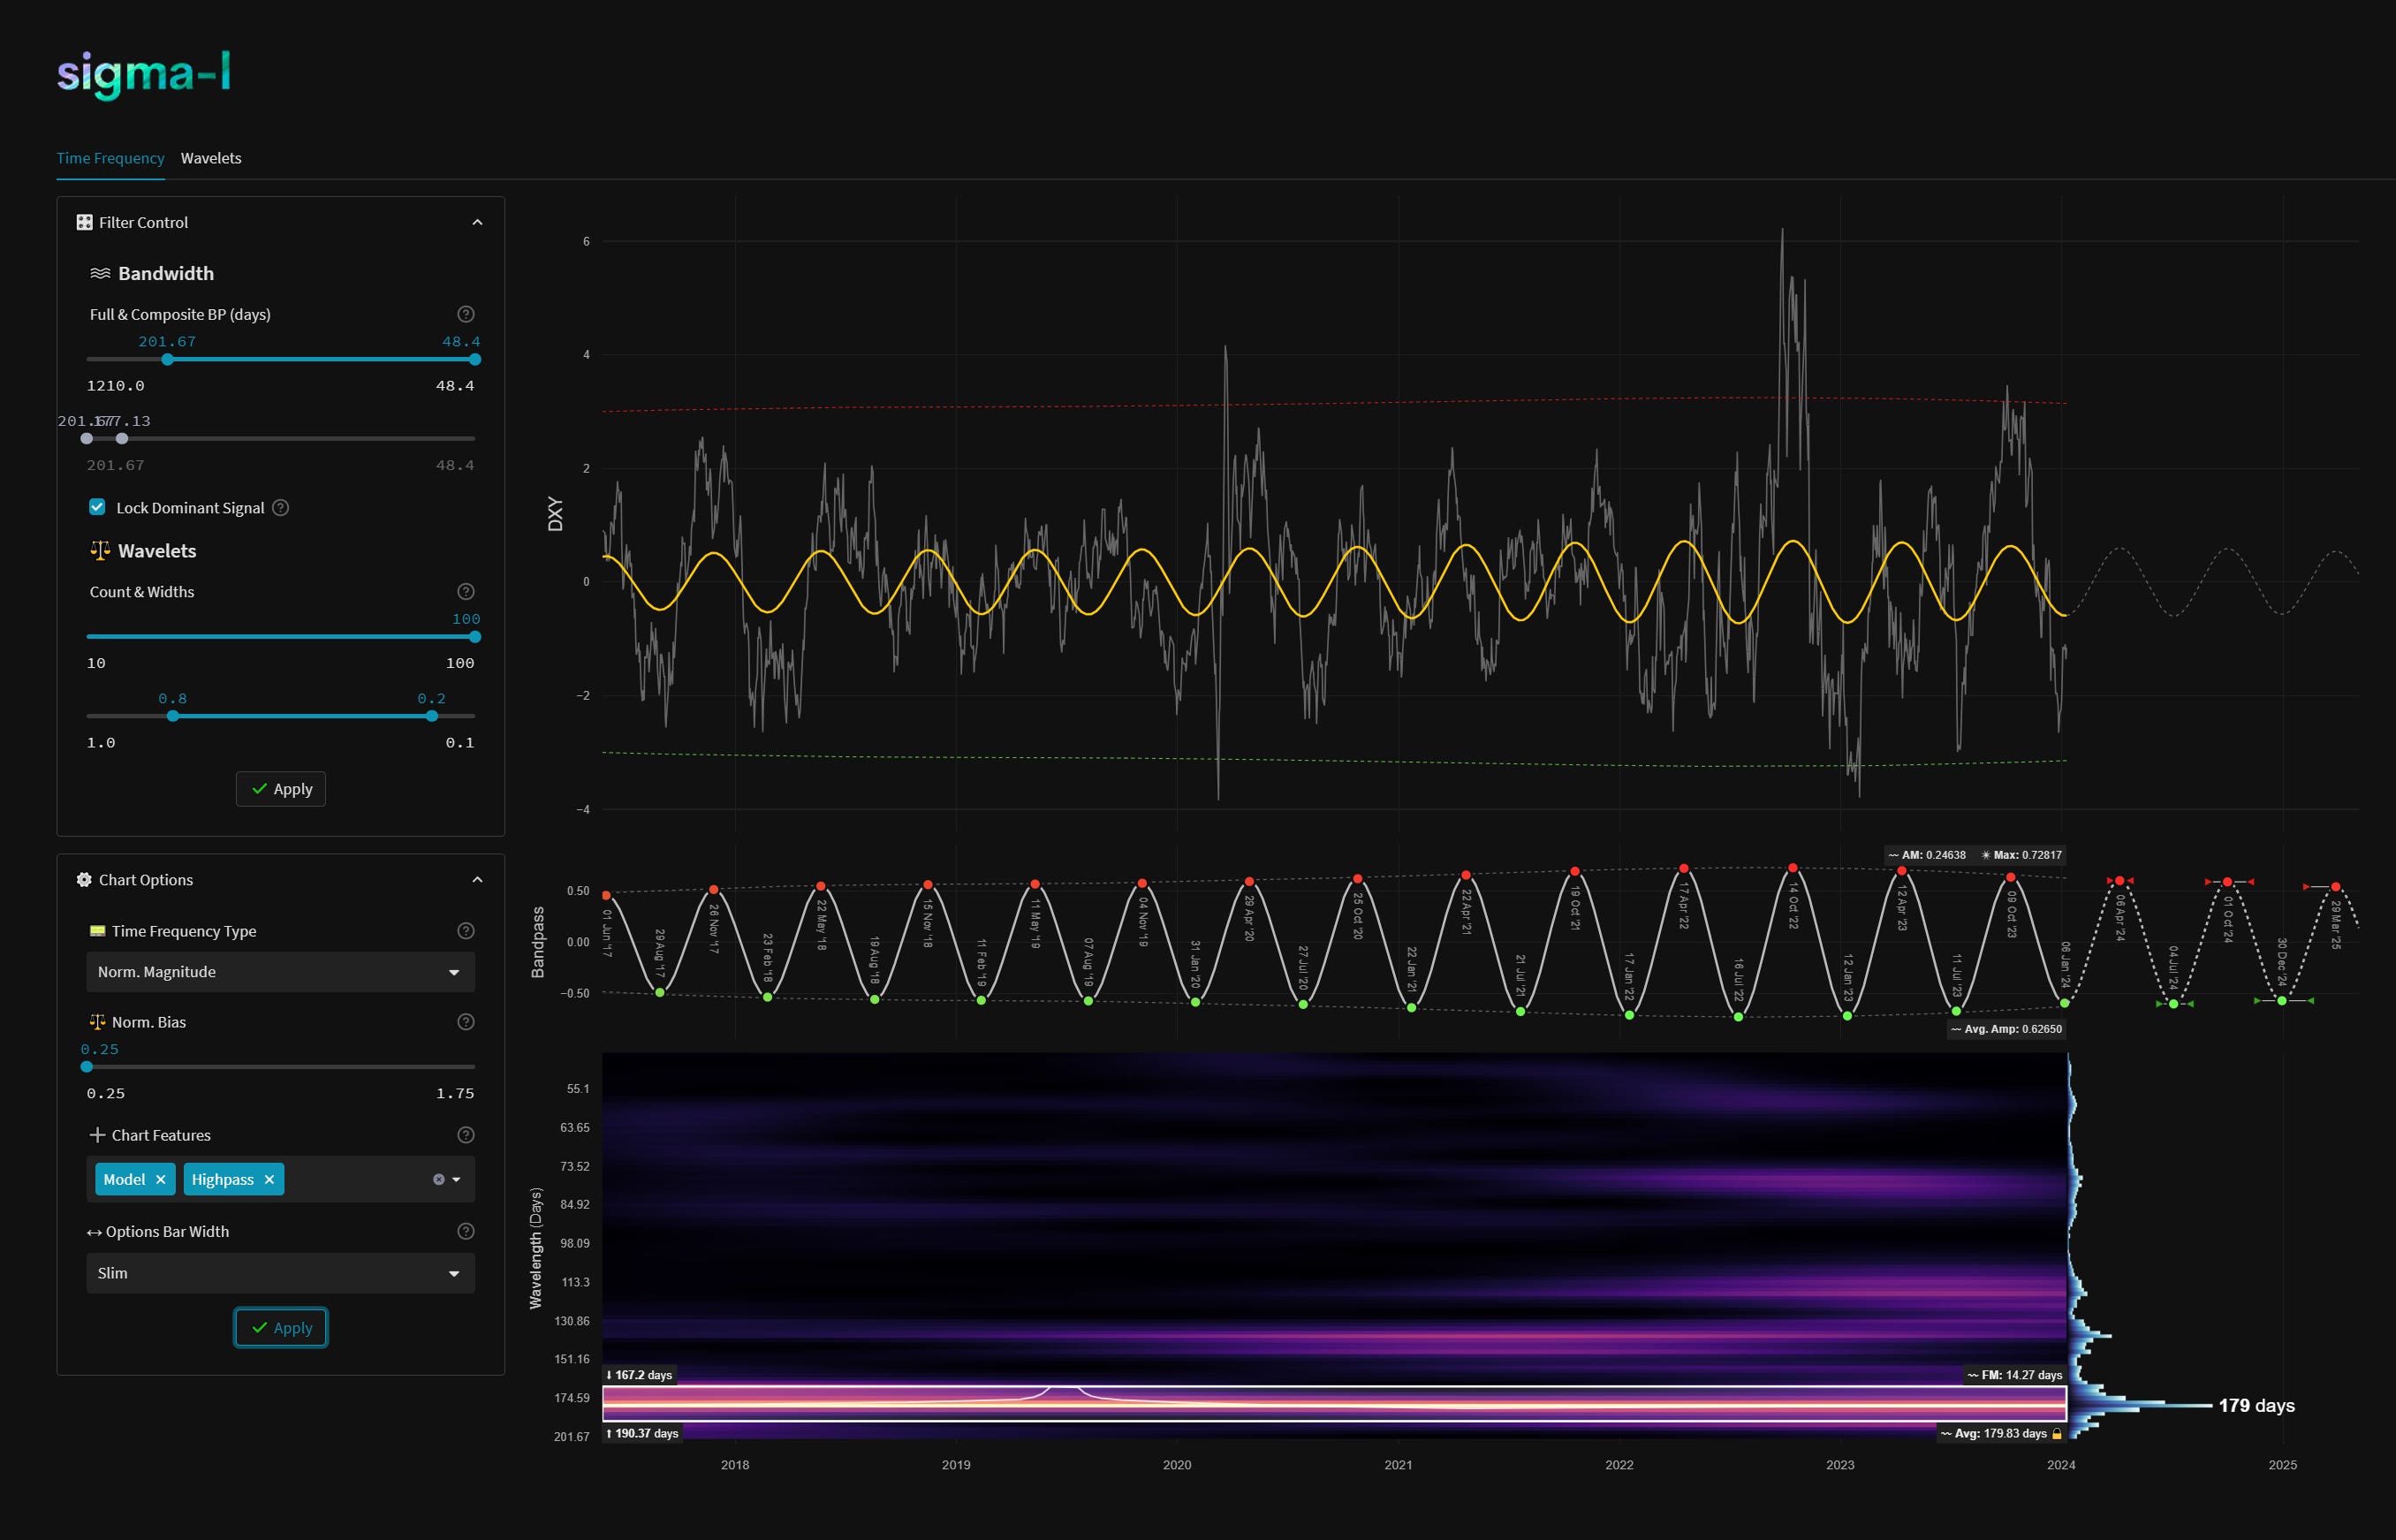Uncheck the Lock Dominant Signal checkbox
Screen dimensions: 2396x1540
(97, 507)
